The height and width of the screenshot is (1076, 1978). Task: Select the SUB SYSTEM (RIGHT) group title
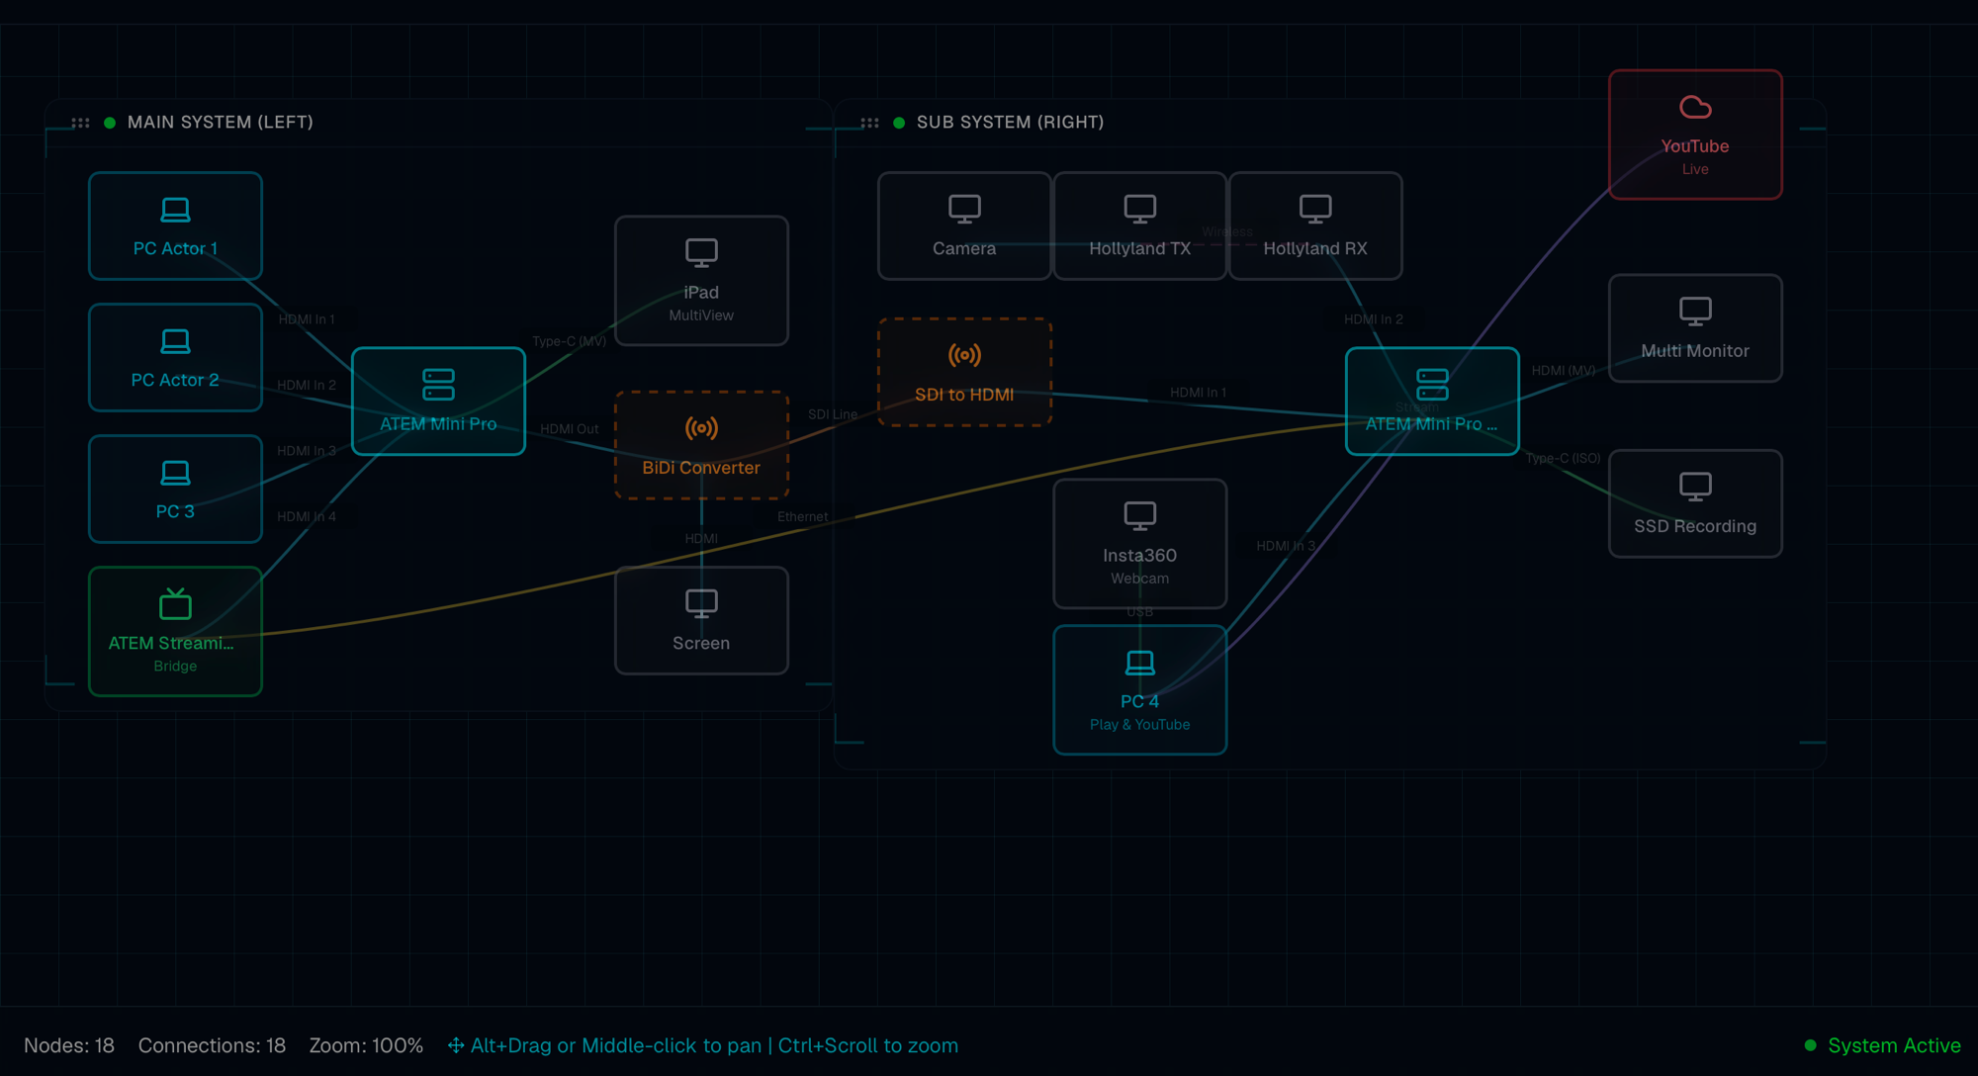pos(1010,122)
